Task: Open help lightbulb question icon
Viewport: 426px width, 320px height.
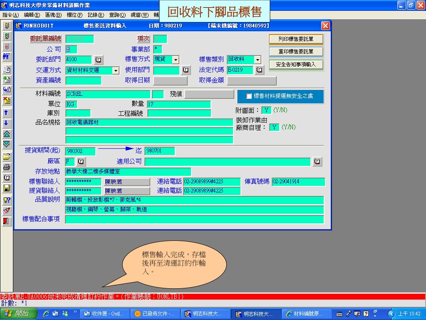Action: 7,200
